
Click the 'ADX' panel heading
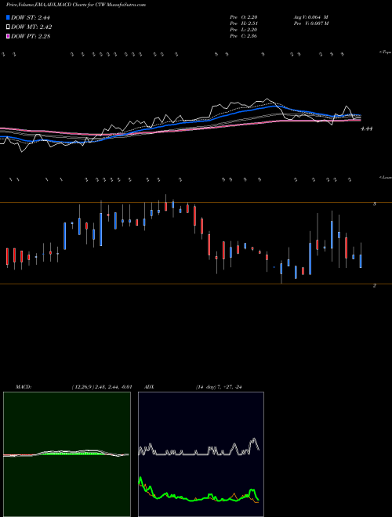(x=150, y=387)
